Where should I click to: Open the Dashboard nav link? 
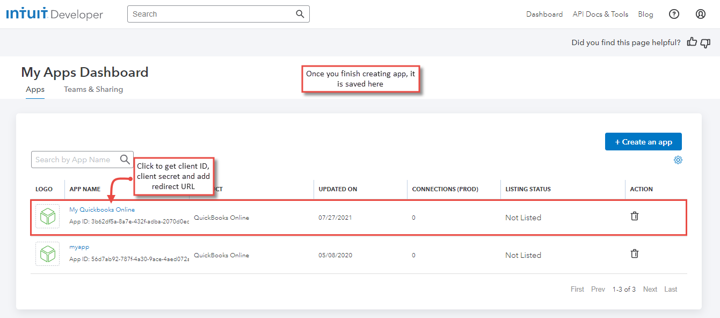coord(544,15)
